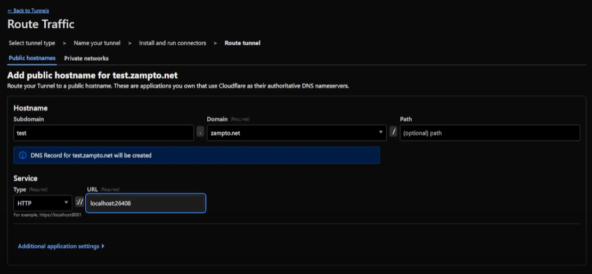This screenshot has height=274, width=592.
Task: Click the Name your tunnel breadcrumb step
Action: [97, 43]
